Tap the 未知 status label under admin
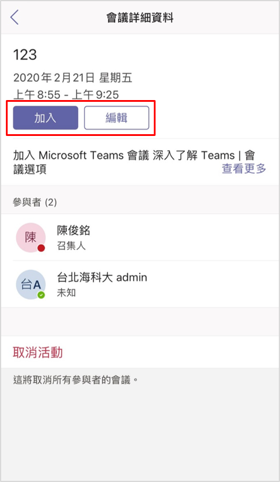 (66, 293)
